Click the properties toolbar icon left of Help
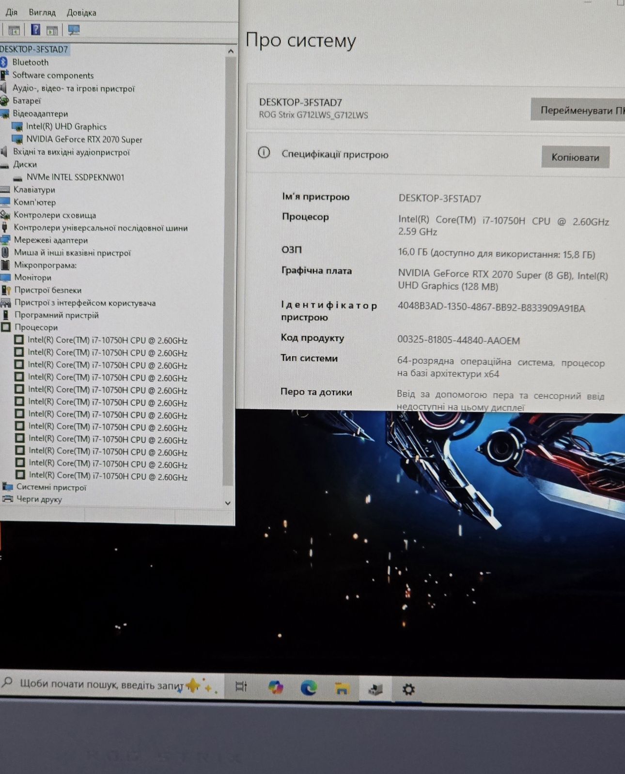625x774 pixels. pyautogui.click(x=14, y=30)
